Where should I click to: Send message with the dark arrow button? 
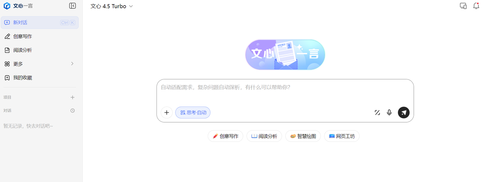click(x=404, y=112)
